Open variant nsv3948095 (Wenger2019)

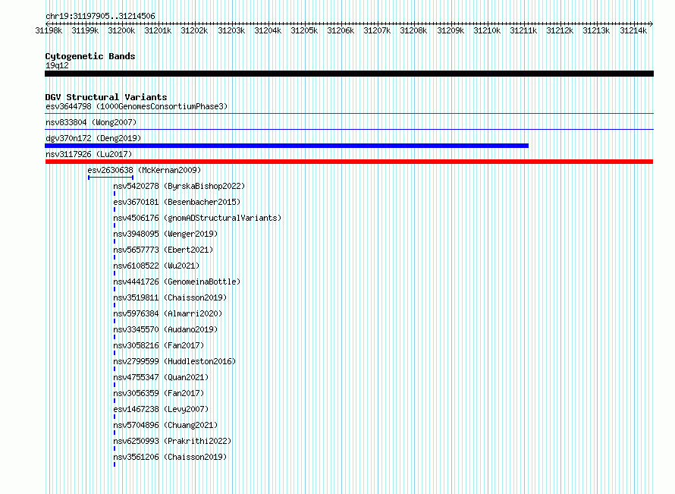click(x=165, y=234)
